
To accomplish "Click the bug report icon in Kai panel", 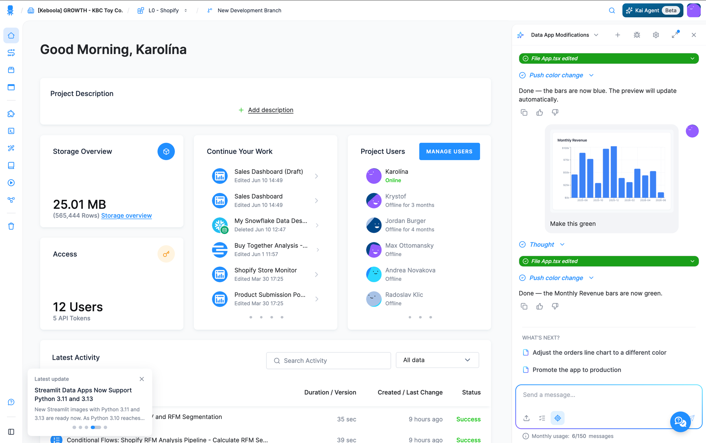I will pyautogui.click(x=637, y=35).
